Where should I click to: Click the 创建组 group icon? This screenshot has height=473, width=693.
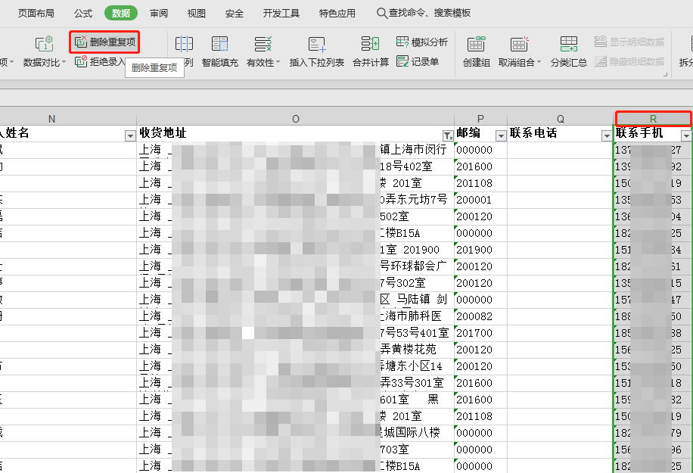[x=476, y=45]
